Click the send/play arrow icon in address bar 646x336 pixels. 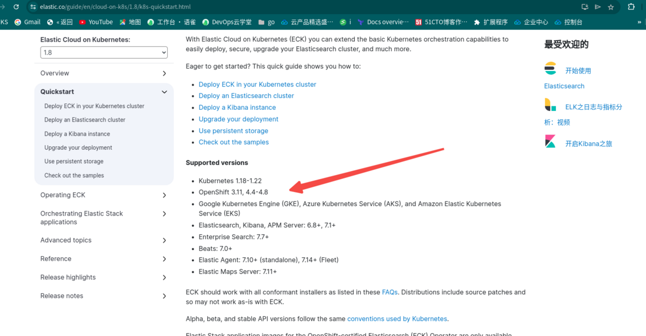point(598,7)
